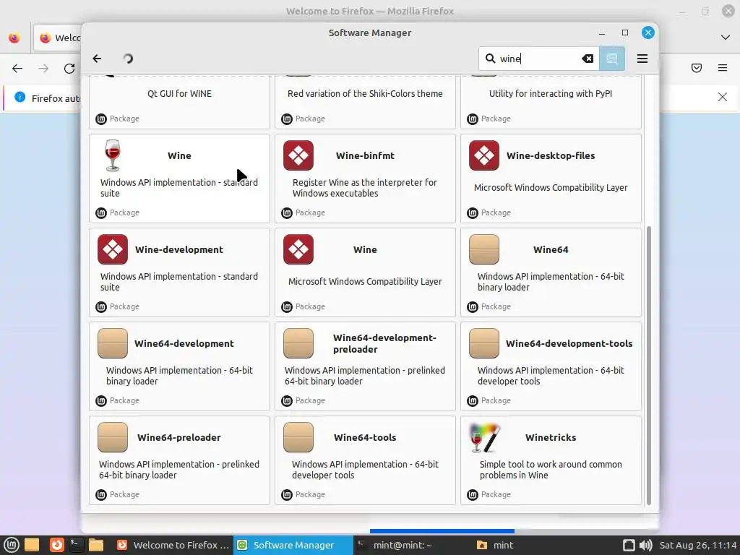Viewport: 740px width, 555px height.
Task: Clear the wine search text
Action: click(588, 59)
